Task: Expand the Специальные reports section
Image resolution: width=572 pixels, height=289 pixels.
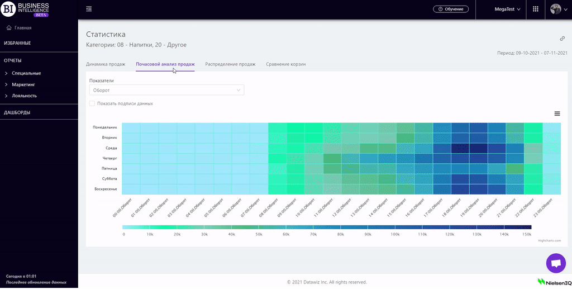Action: [x=26, y=73]
